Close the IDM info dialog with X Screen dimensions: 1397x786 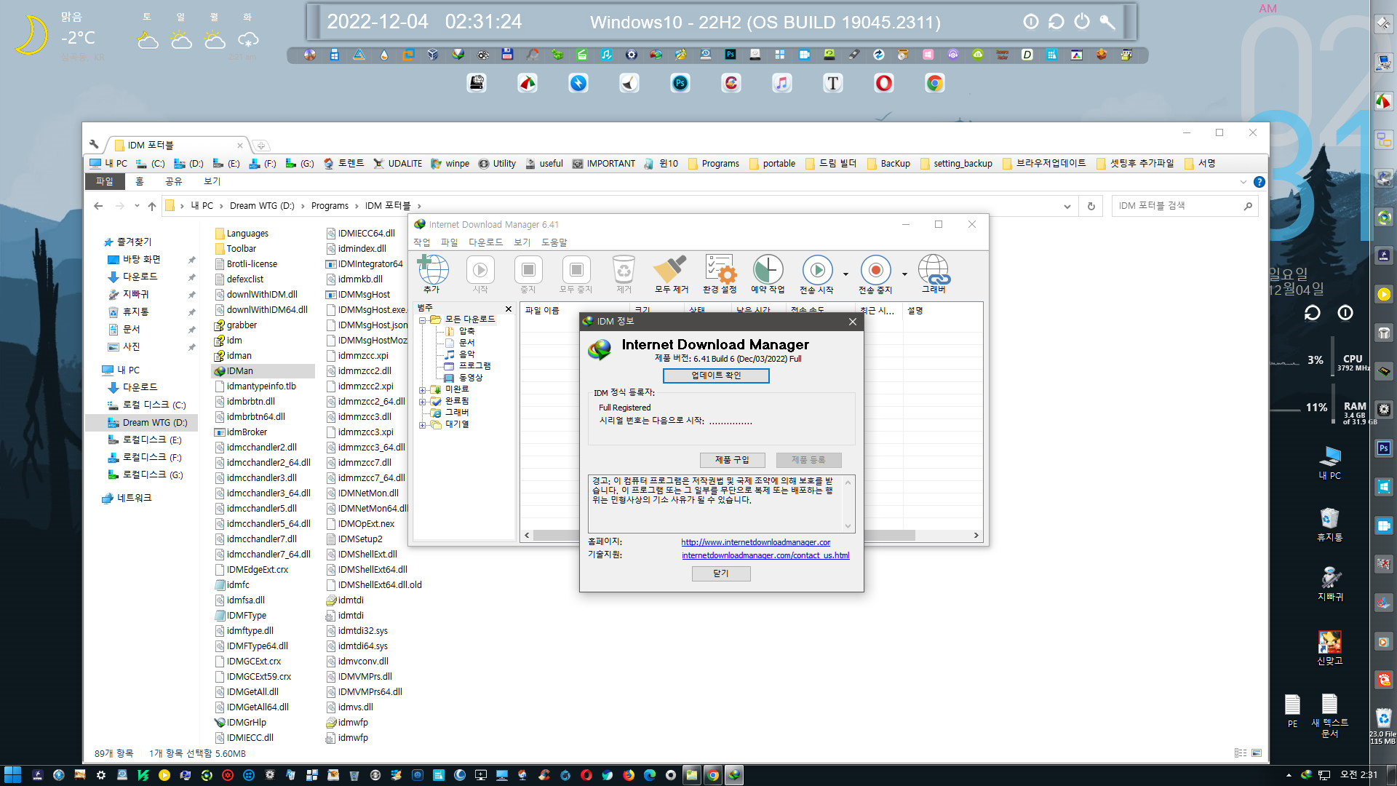tap(853, 322)
